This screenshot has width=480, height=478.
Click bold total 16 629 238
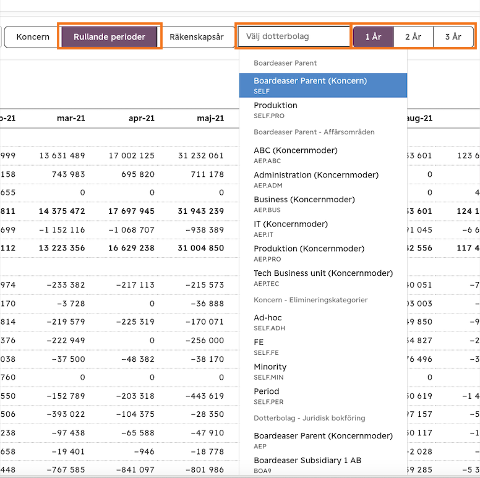[131, 248]
